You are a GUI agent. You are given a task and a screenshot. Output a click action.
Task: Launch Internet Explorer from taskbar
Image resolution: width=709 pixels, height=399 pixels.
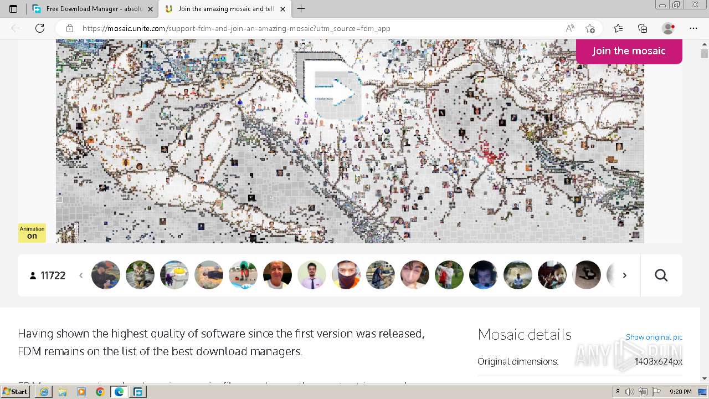click(x=44, y=392)
